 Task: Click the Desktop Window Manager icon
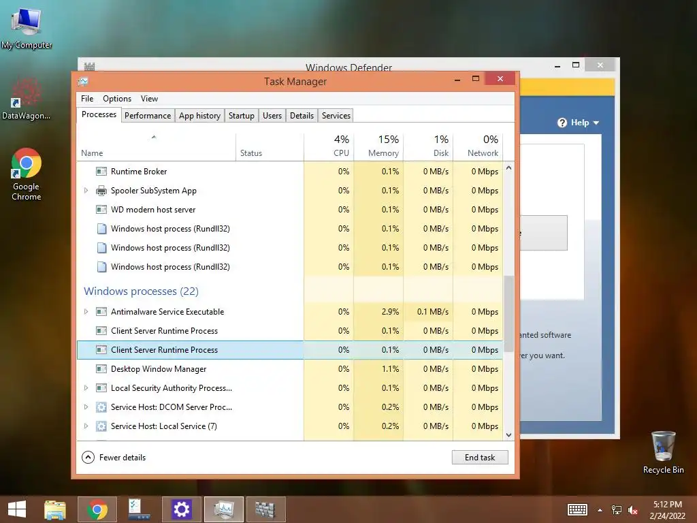click(x=101, y=368)
